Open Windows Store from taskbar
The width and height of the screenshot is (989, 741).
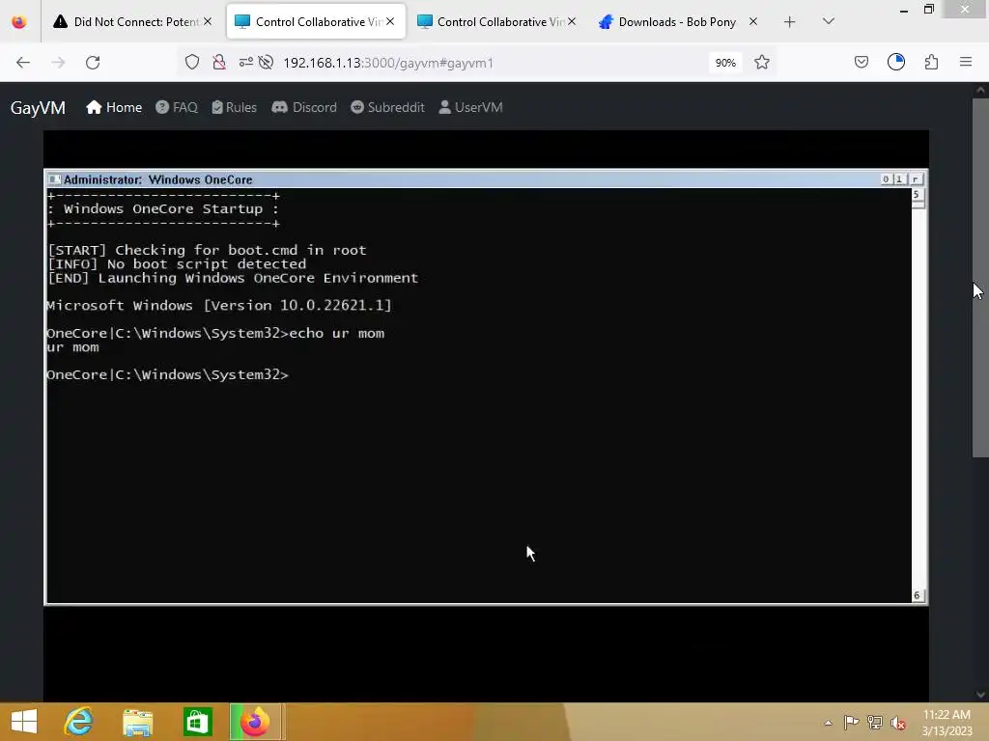(197, 722)
